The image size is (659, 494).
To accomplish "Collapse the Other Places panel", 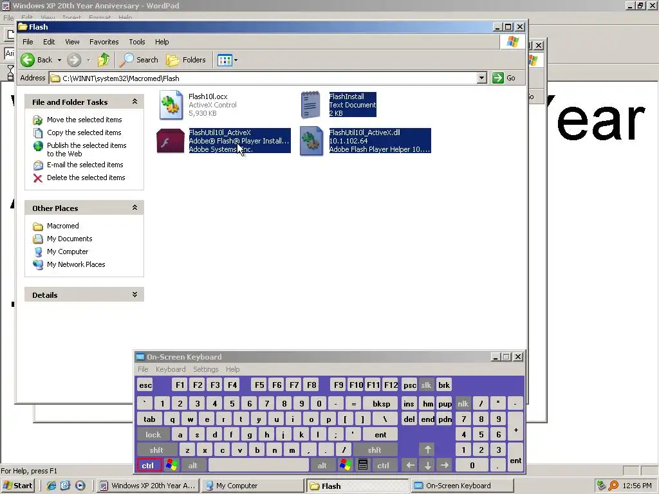I will pyautogui.click(x=135, y=208).
